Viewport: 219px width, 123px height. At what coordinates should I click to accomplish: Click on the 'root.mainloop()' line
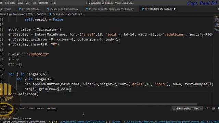click(23, 94)
